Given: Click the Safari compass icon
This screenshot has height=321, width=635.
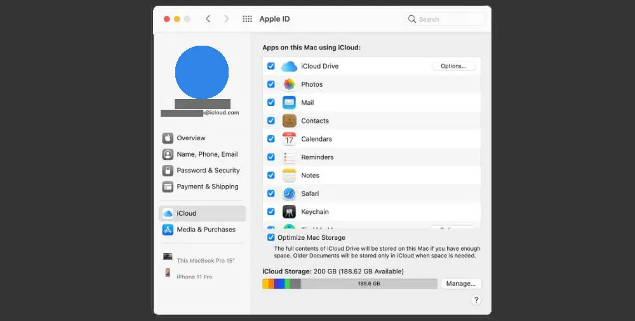Looking at the screenshot, I should (x=289, y=194).
